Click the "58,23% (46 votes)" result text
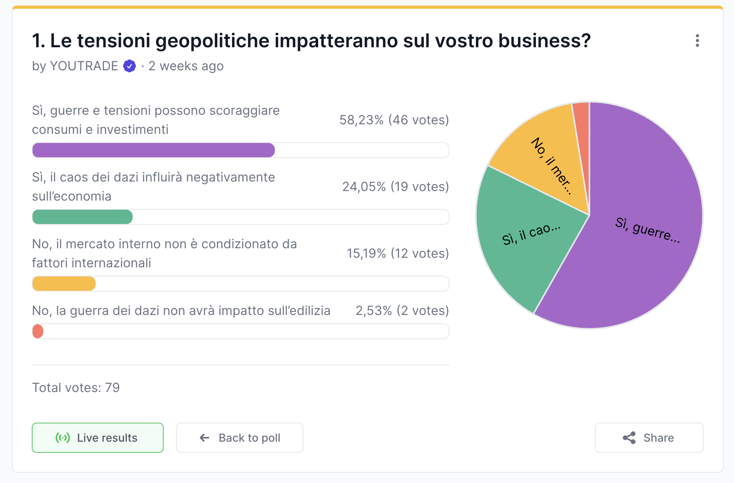The height and width of the screenshot is (483, 734). 394,120
